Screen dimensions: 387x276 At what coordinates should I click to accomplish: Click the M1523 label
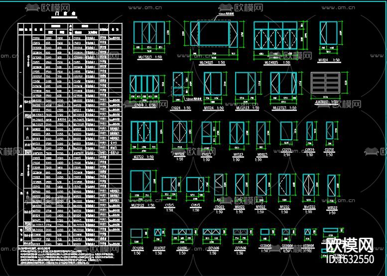238,155
